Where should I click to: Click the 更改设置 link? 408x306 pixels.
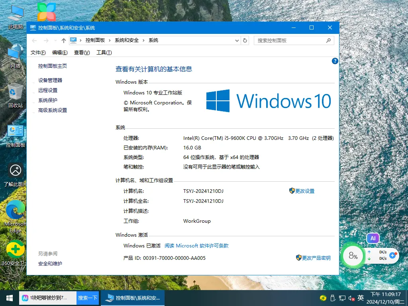click(x=305, y=191)
